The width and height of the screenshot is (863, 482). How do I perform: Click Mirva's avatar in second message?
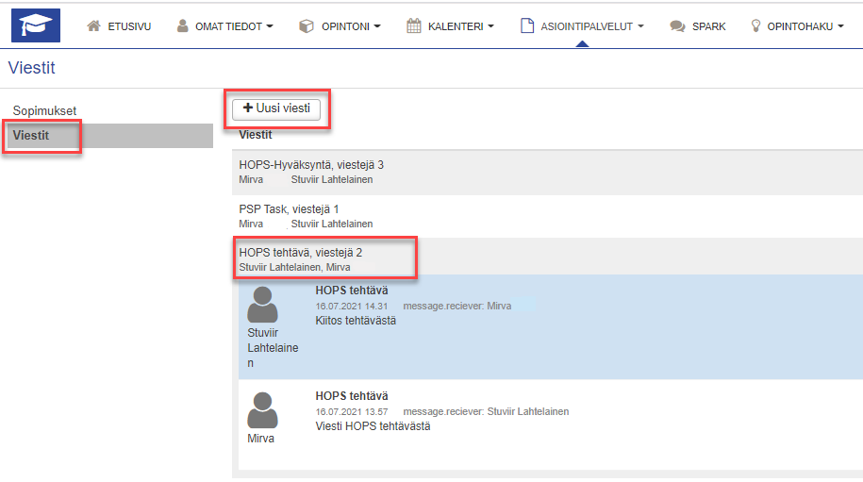pos(262,411)
